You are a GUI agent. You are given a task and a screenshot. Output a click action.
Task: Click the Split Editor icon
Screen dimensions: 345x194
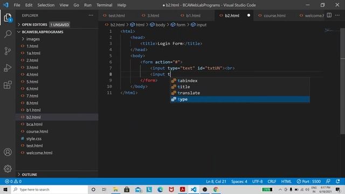point(329,15)
